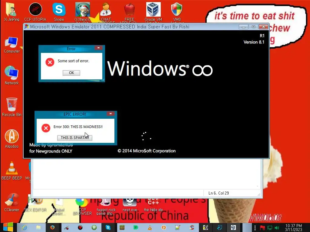The image size is (310, 232).
Task: Open CCleaner taskbar icon
Action: [x=192, y=227]
